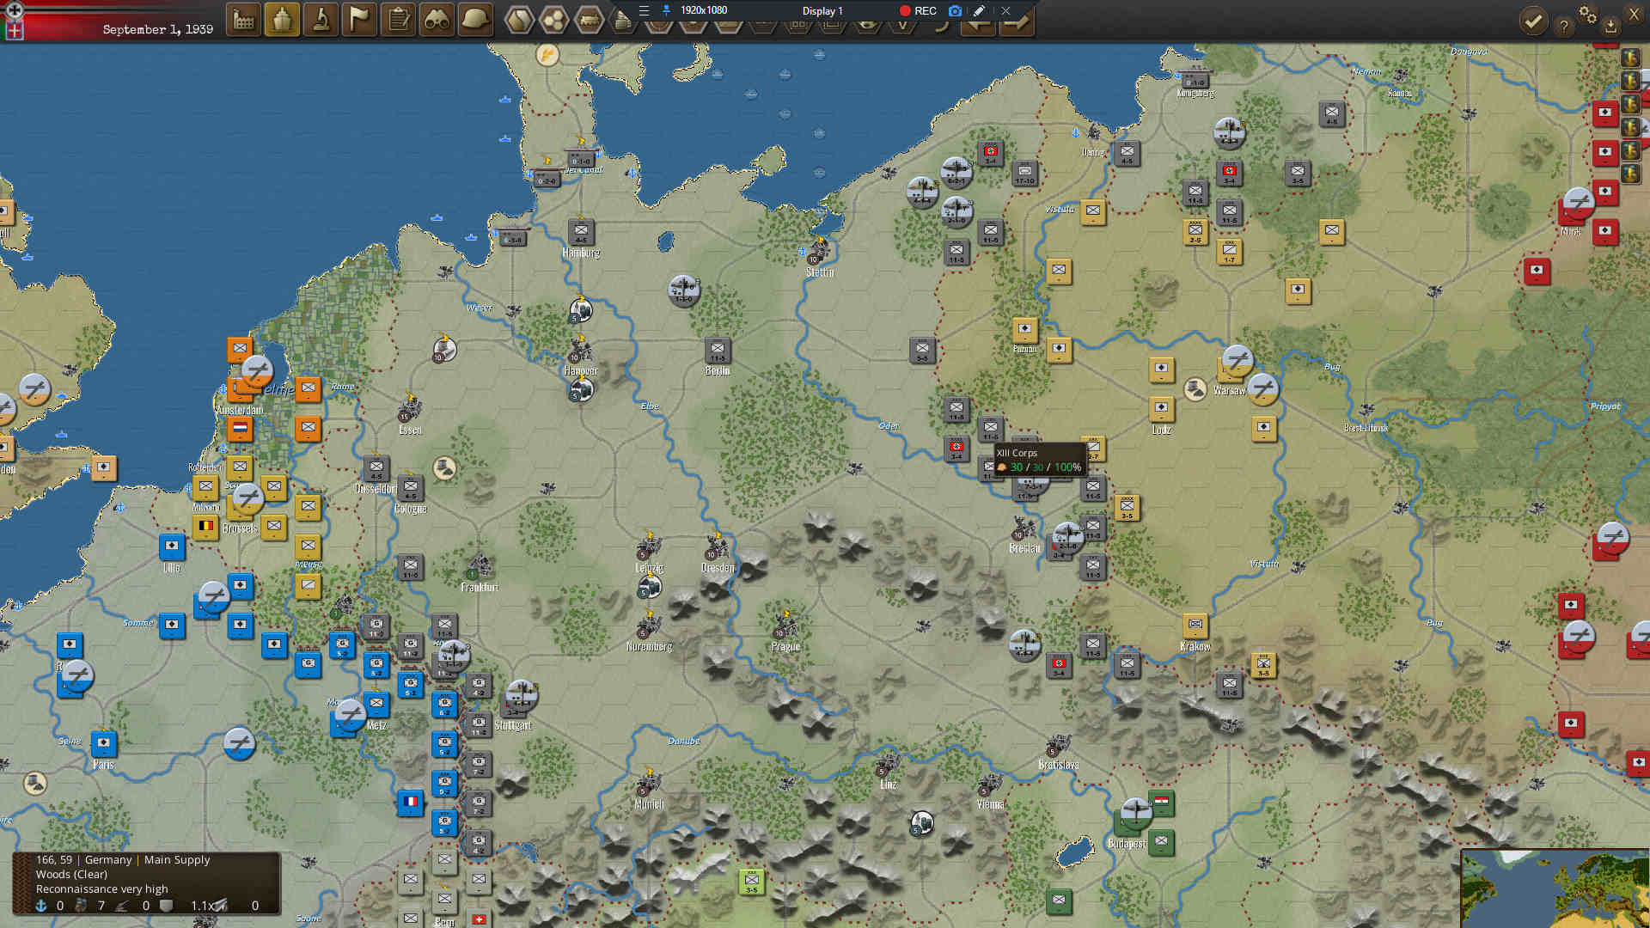Select the German unit at Berlin

tap(718, 350)
